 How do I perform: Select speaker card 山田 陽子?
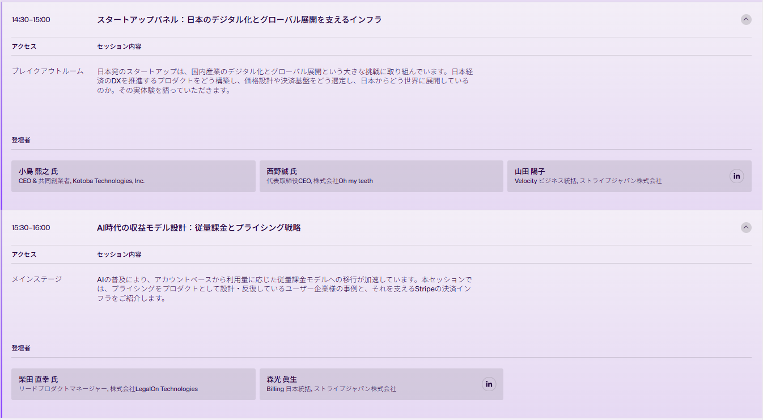629,176
